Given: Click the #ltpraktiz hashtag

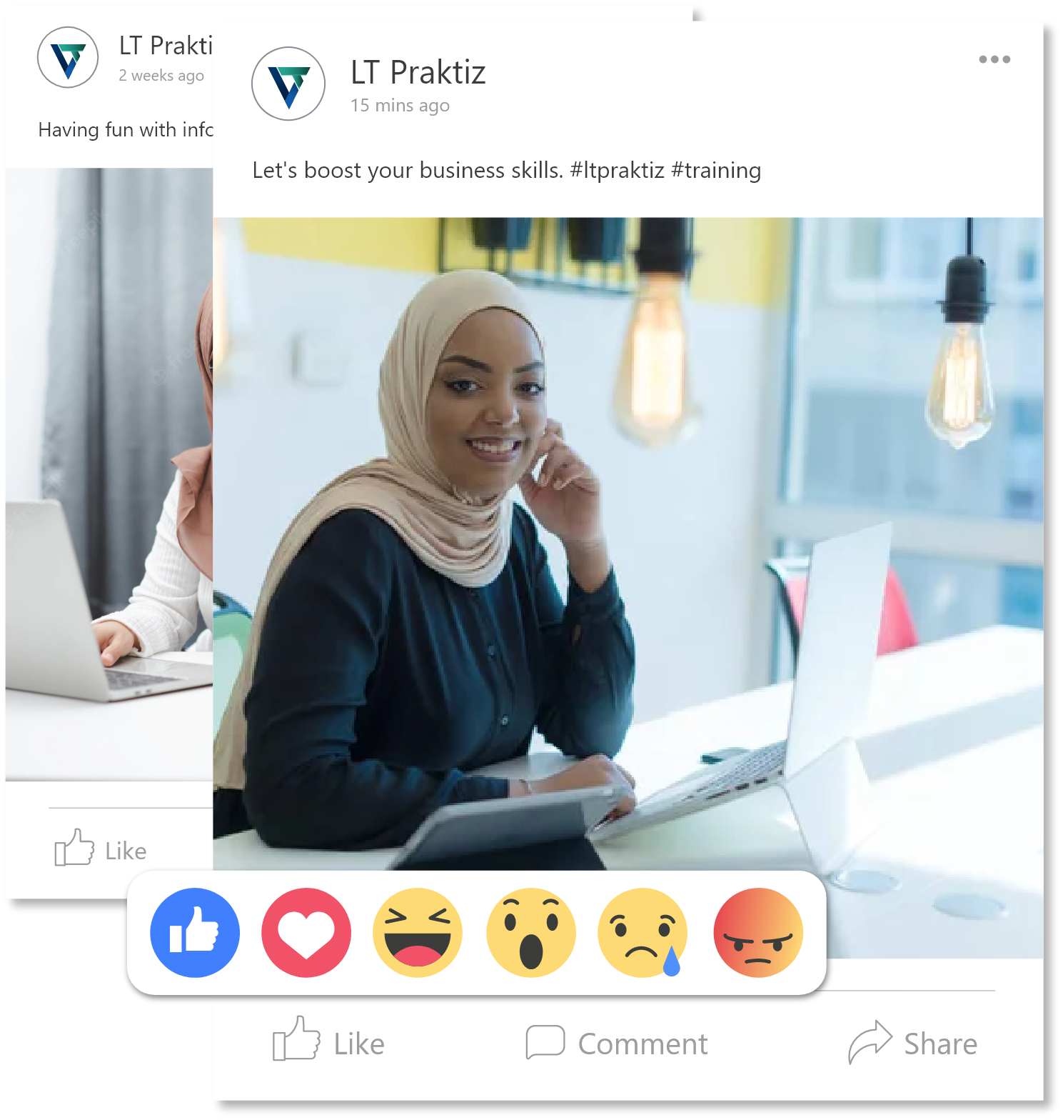Looking at the screenshot, I should tap(617, 170).
